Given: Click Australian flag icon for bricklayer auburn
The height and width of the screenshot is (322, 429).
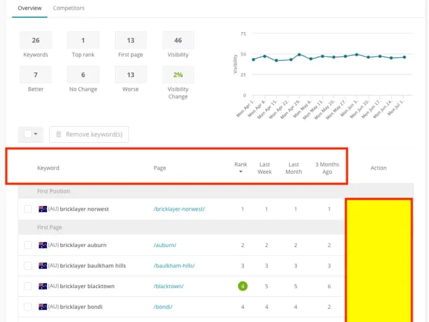Looking at the screenshot, I should tap(43, 245).
